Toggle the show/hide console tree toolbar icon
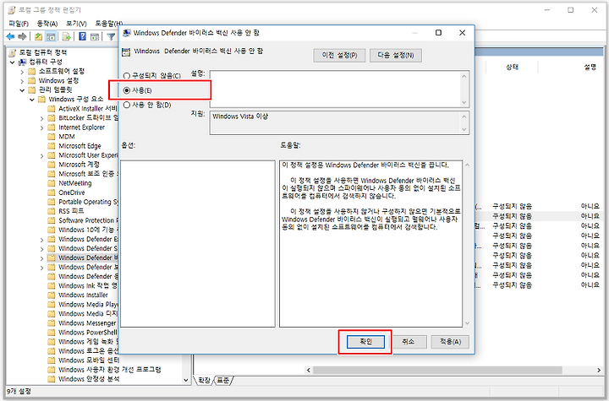The image size is (609, 401). click(x=51, y=36)
